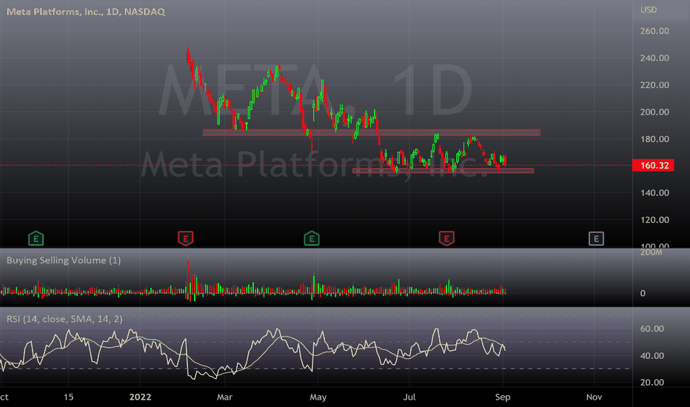This screenshot has height=407, width=690.
Task: Click the Sep label on the time axis
Action: pos(503,397)
